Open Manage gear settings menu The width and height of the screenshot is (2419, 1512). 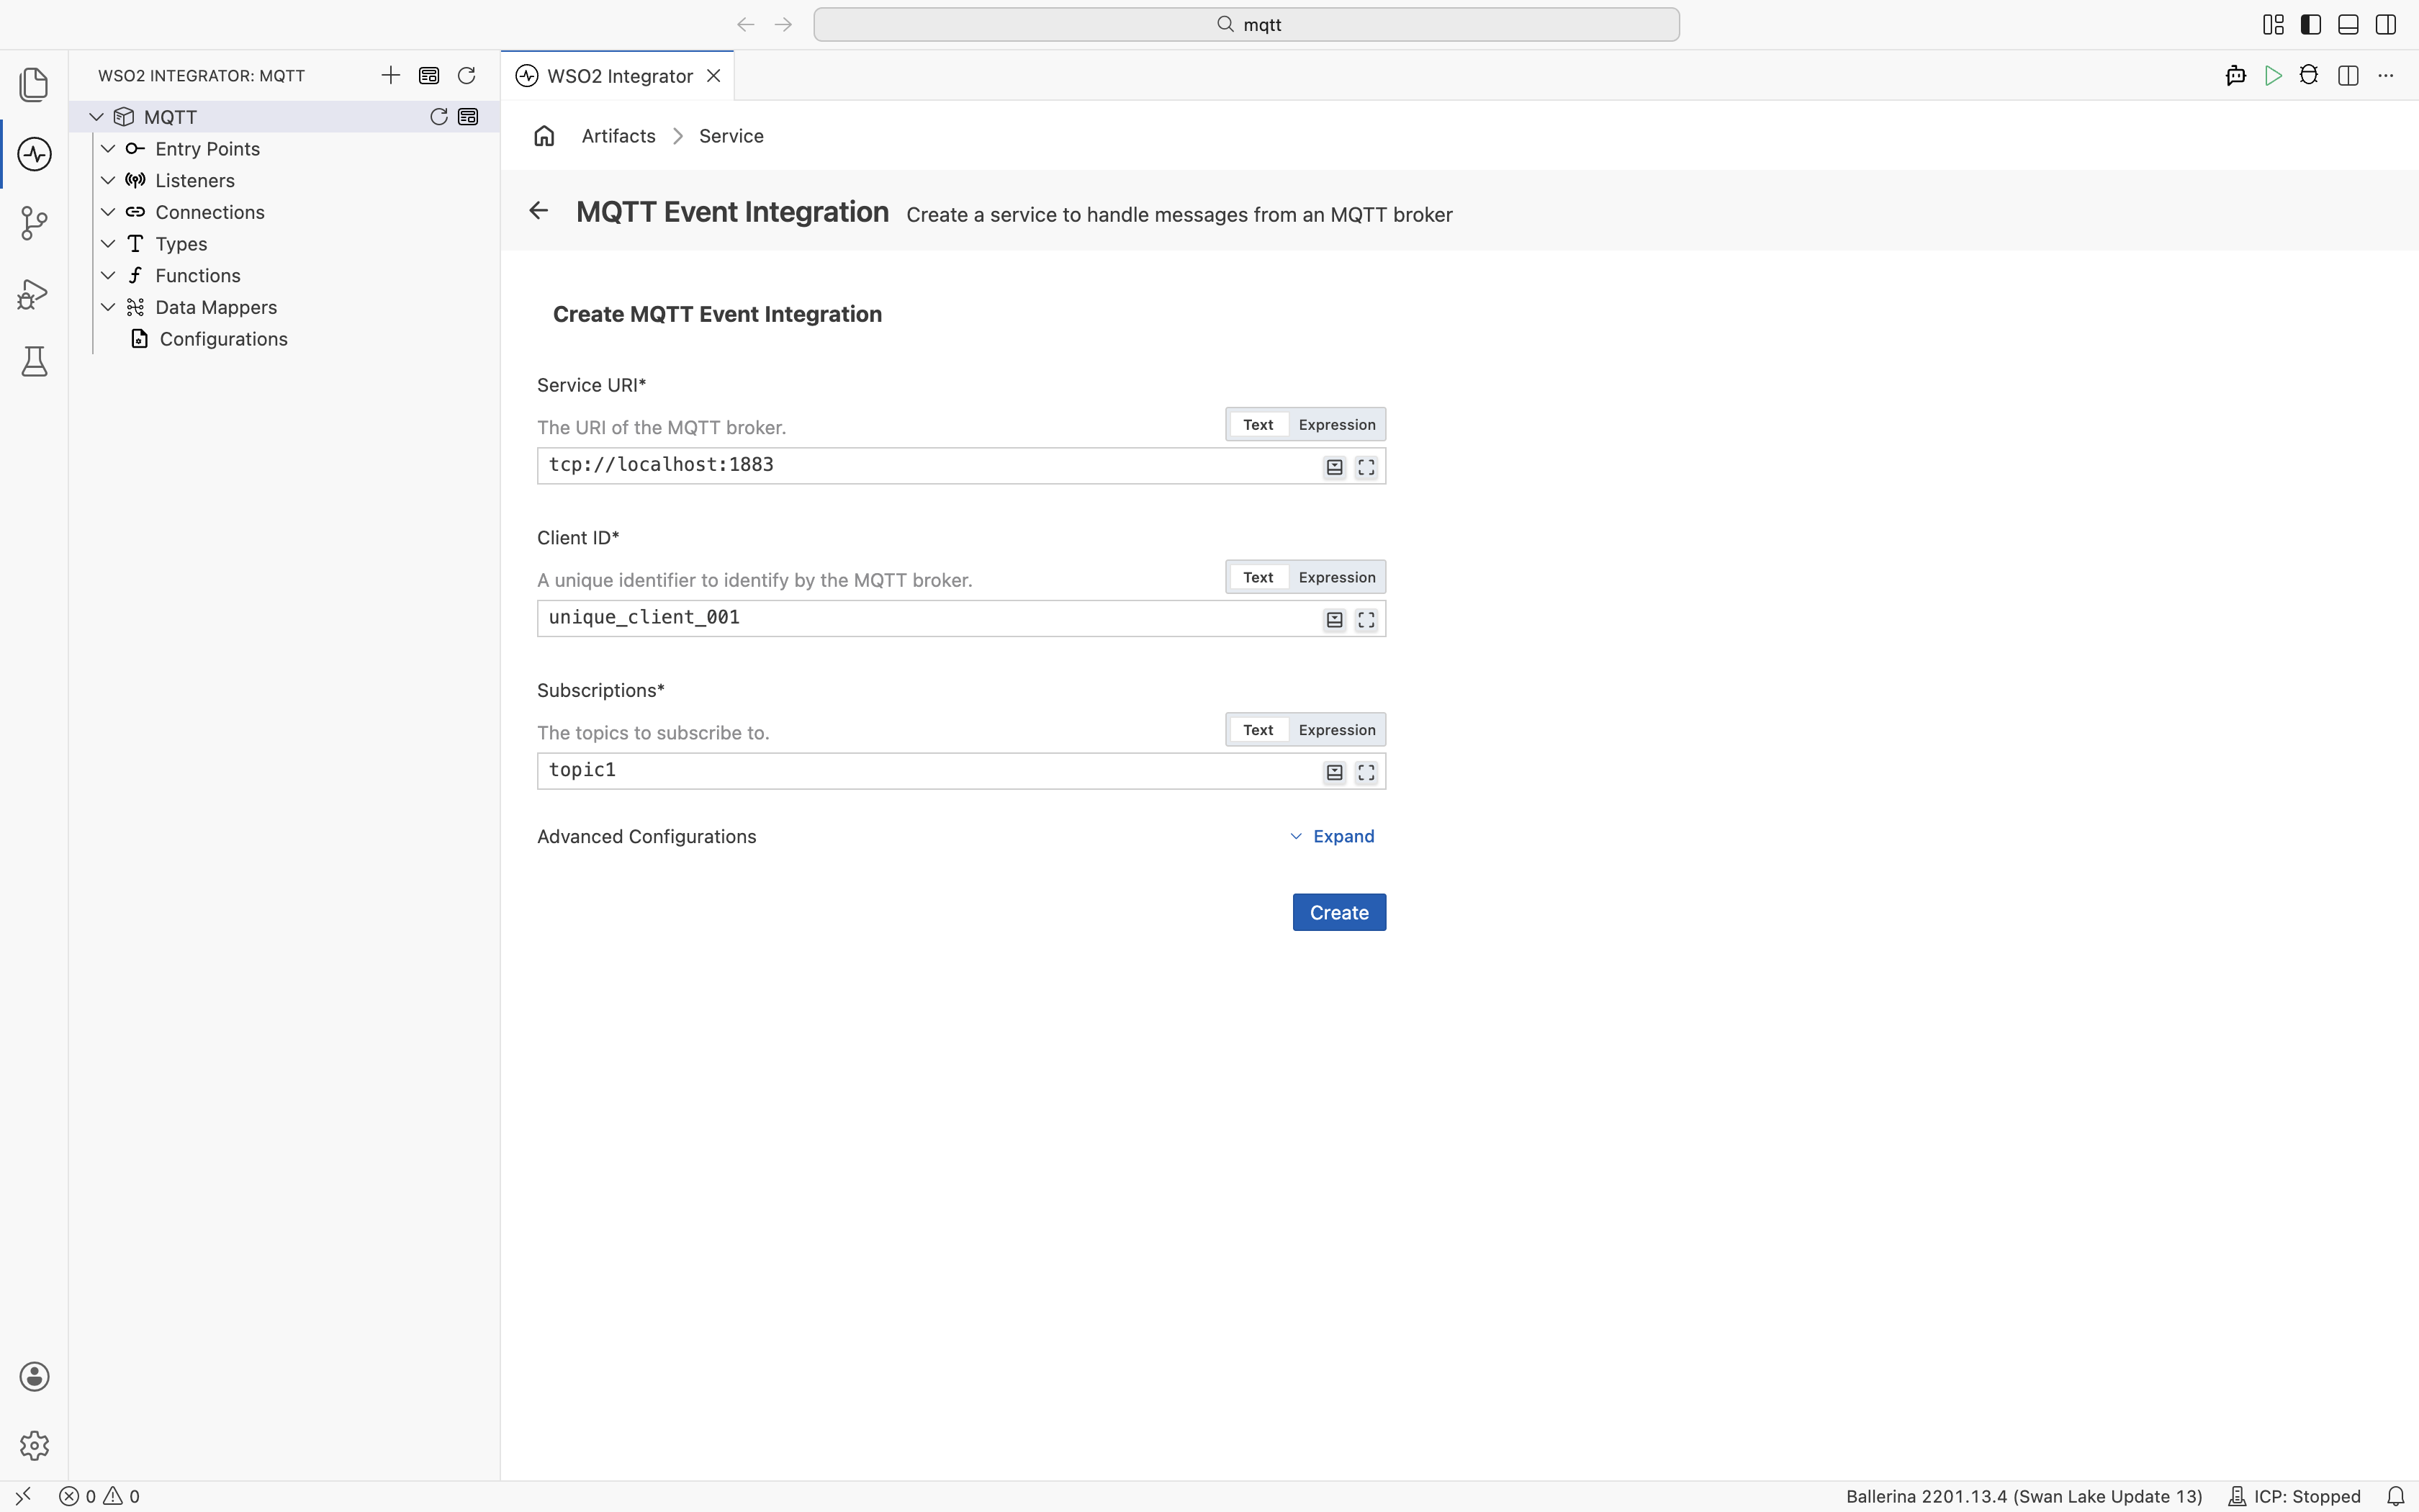pos(34,1445)
